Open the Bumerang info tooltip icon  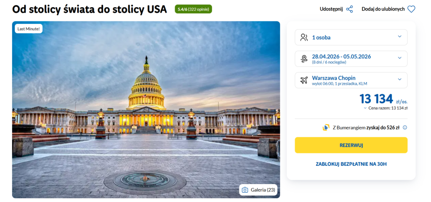pos(405,128)
